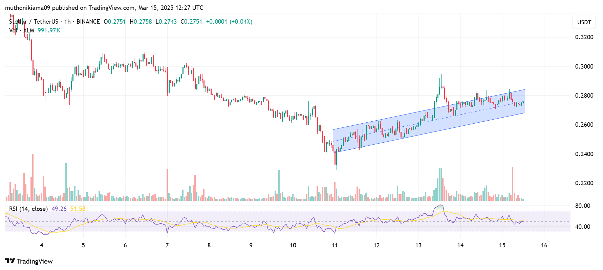The width and height of the screenshot is (603, 270).
Task: Click date label 5 on time axis
Action: [x=83, y=245]
